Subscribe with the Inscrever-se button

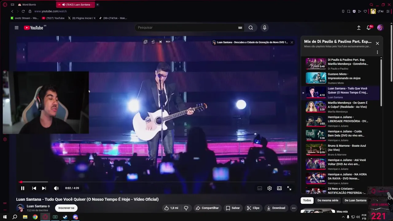tap(66, 208)
